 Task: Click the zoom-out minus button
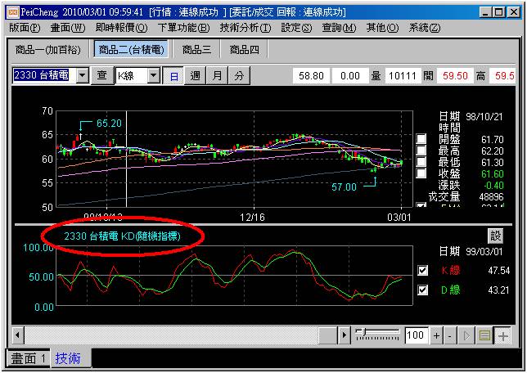pyautogui.click(x=449, y=335)
